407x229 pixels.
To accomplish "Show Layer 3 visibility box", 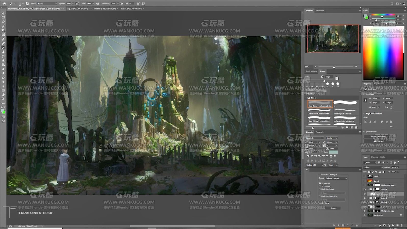I will click(365, 176).
